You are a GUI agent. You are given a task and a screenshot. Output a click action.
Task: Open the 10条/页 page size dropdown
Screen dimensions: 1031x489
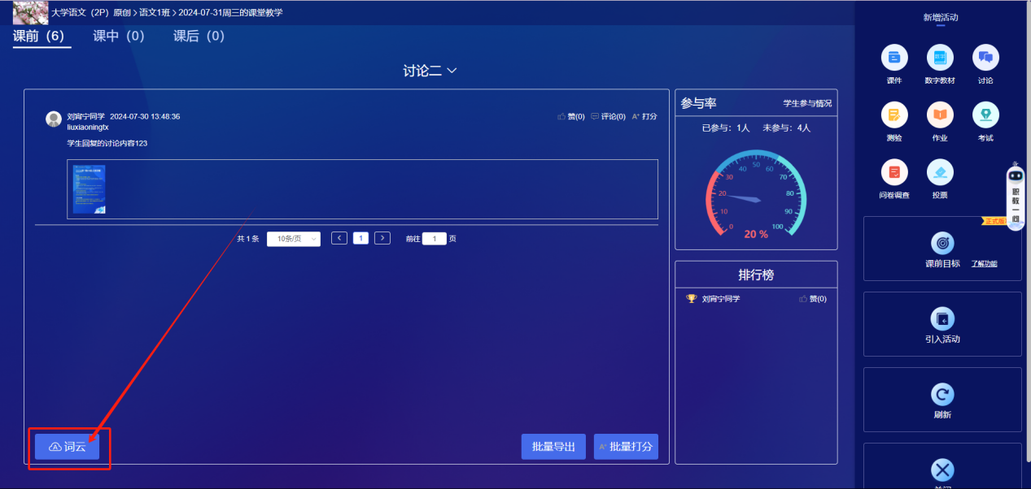[x=293, y=238]
